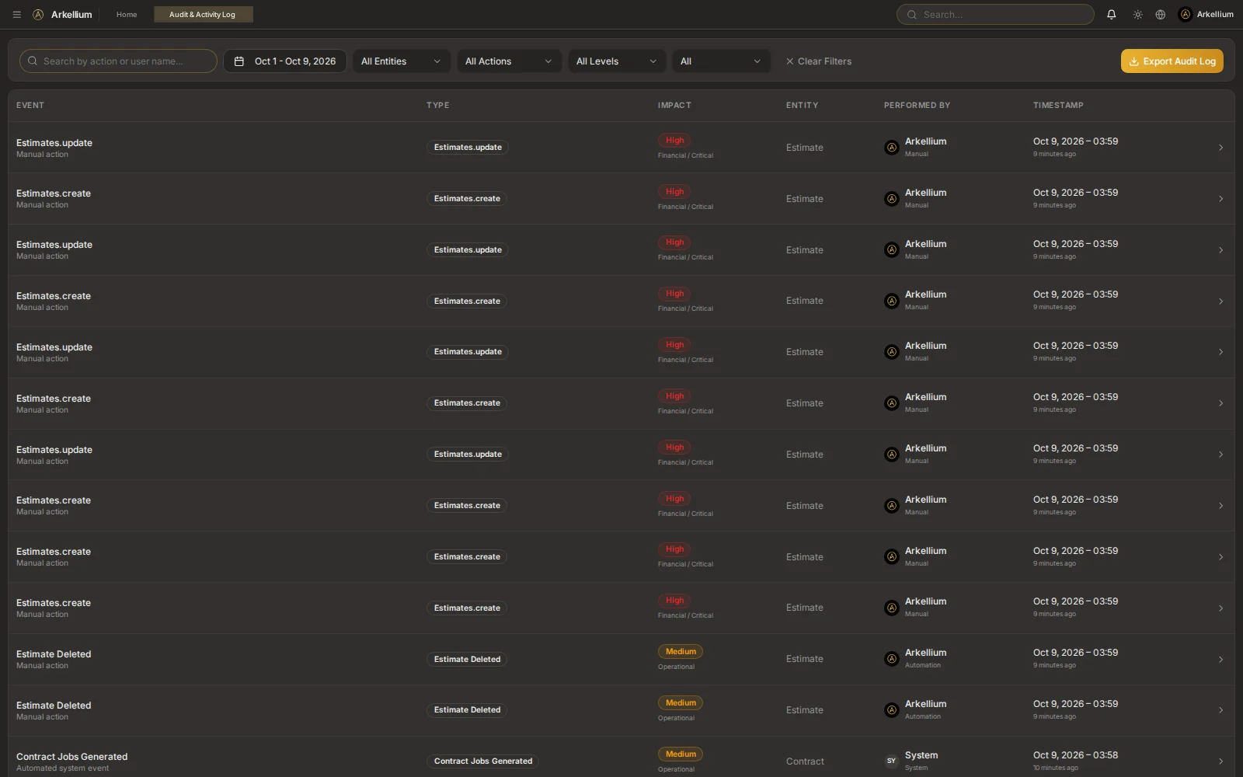Image resolution: width=1243 pixels, height=777 pixels.
Task: Go to the Home tab
Action: (127, 15)
